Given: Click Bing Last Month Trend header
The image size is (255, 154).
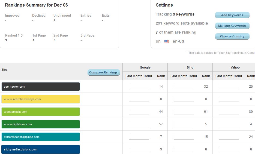Looking at the screenshot, I should [184, 76].
